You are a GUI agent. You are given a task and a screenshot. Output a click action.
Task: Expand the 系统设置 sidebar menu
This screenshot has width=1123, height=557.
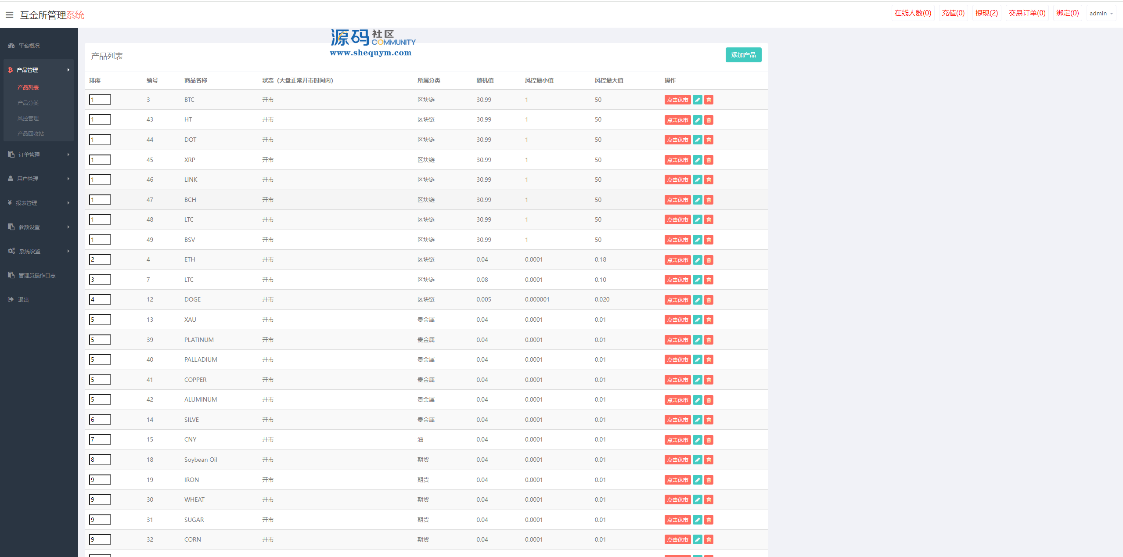(39, 251)
